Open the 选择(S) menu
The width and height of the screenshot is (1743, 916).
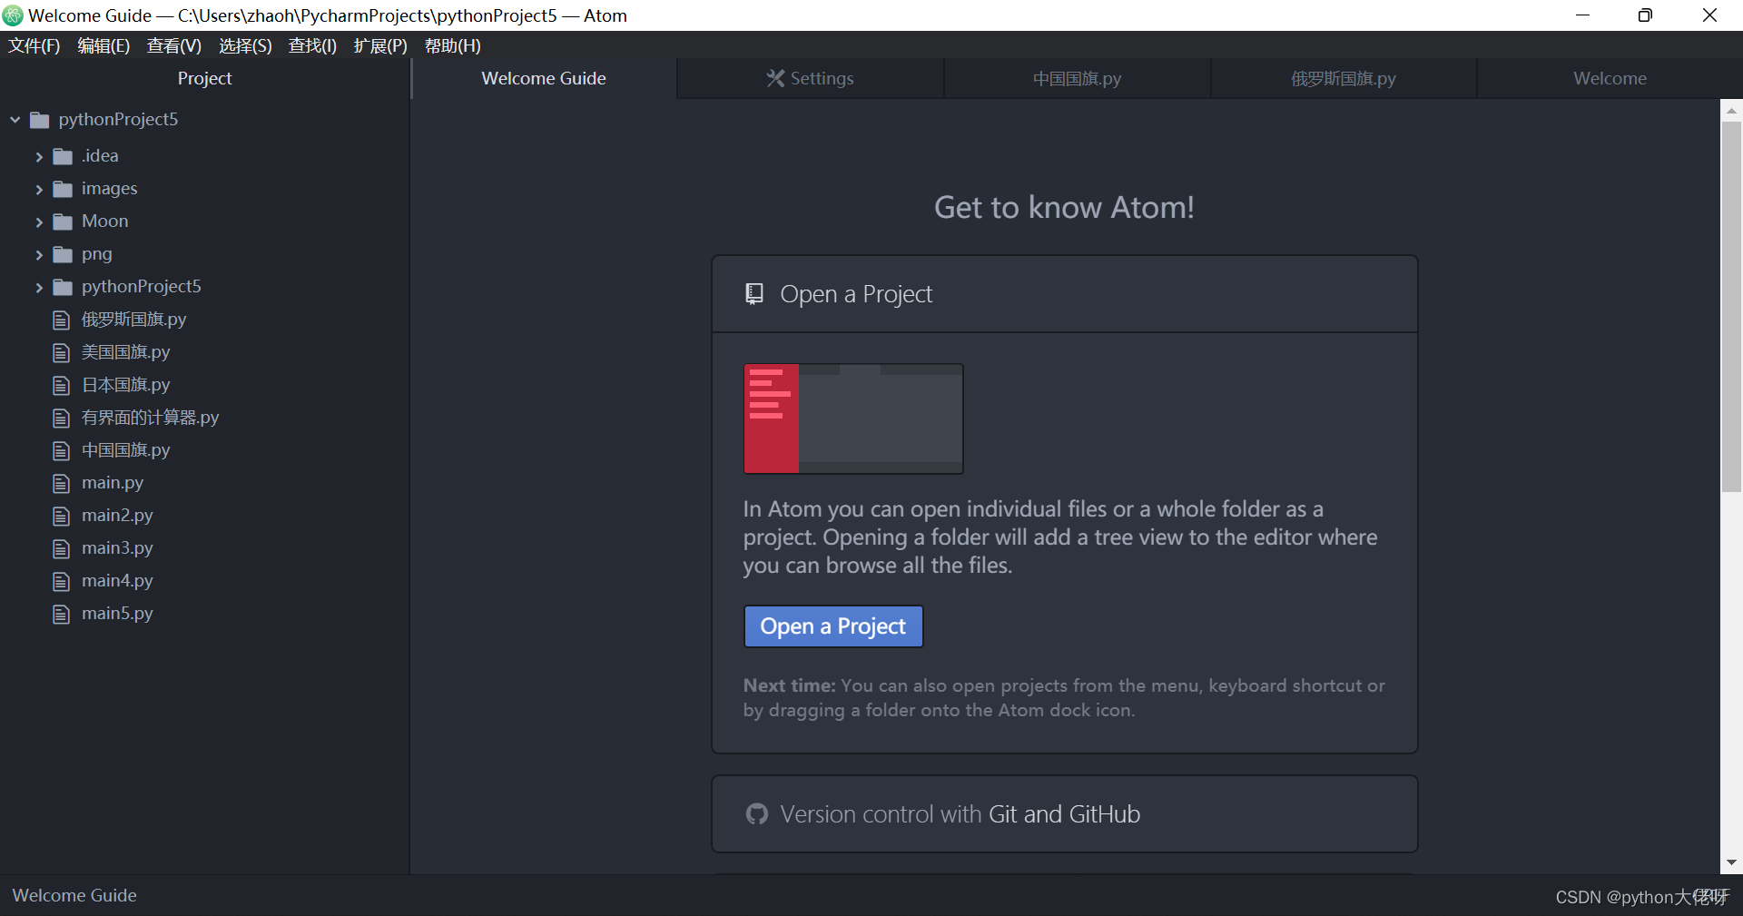pos(245,45)
